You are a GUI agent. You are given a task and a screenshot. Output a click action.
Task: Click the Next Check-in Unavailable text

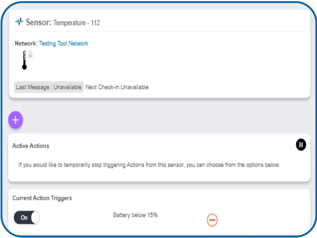[117, 87]
